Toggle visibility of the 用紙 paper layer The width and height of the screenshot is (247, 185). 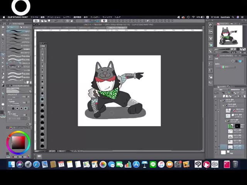point(216,152)
